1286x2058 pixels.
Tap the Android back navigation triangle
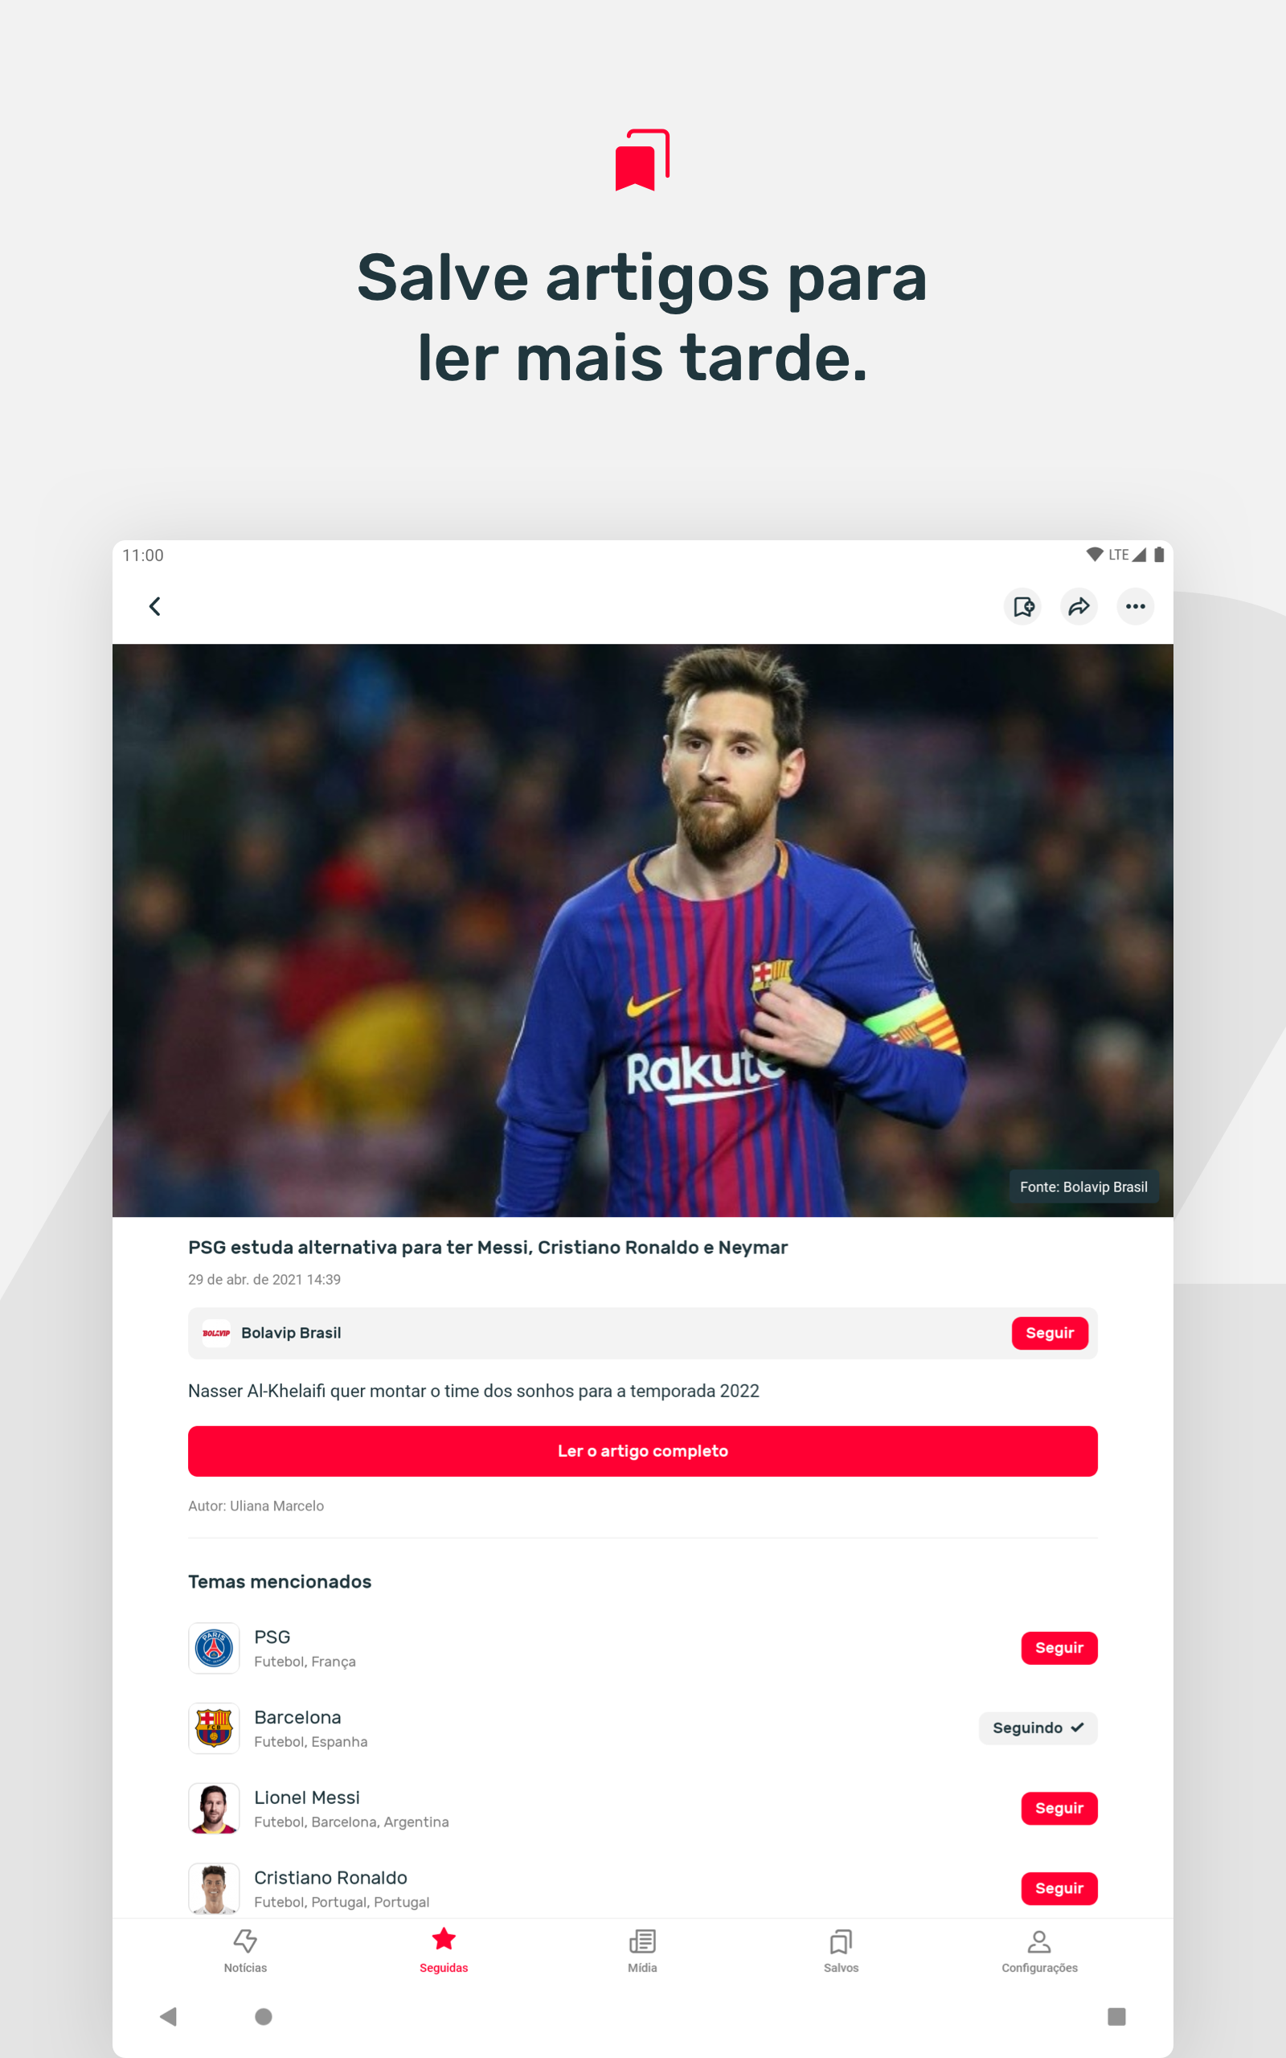tap(169, 2015)
